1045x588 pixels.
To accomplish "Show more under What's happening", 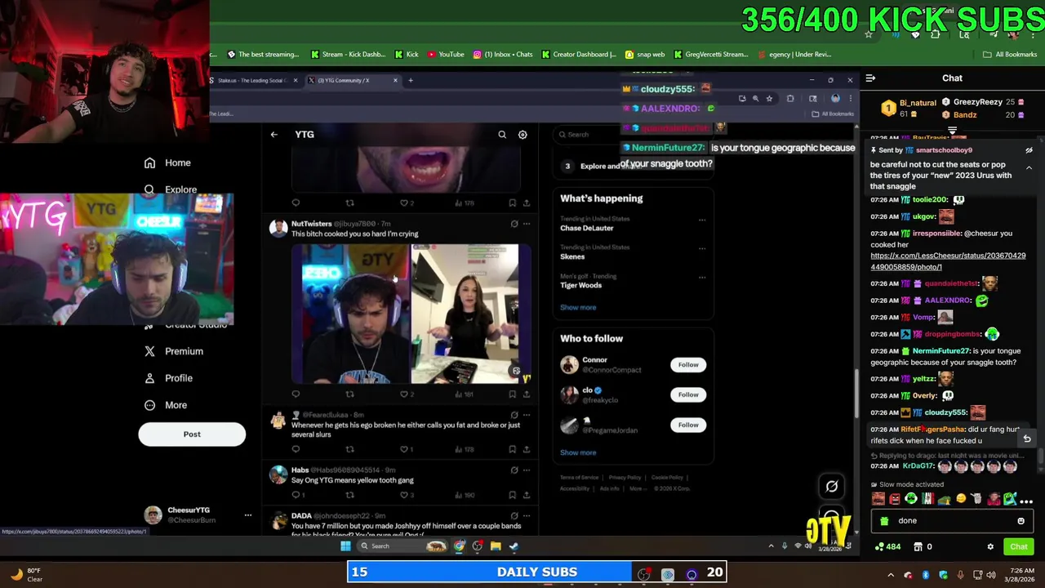I will pos(578,308).
